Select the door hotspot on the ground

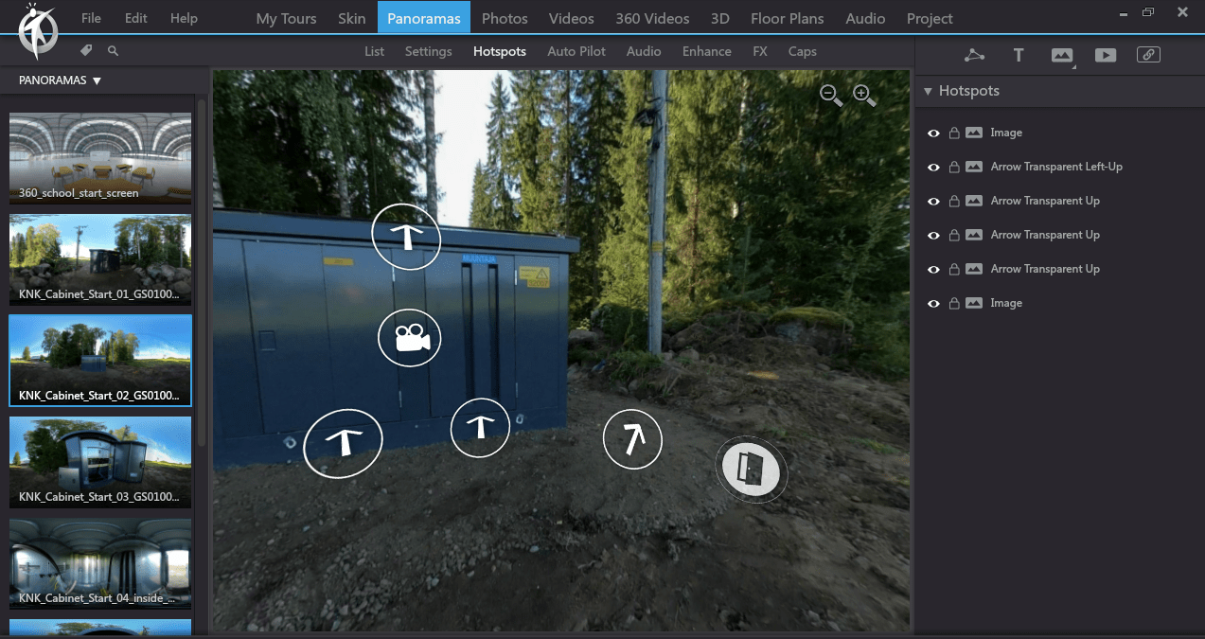751,469
